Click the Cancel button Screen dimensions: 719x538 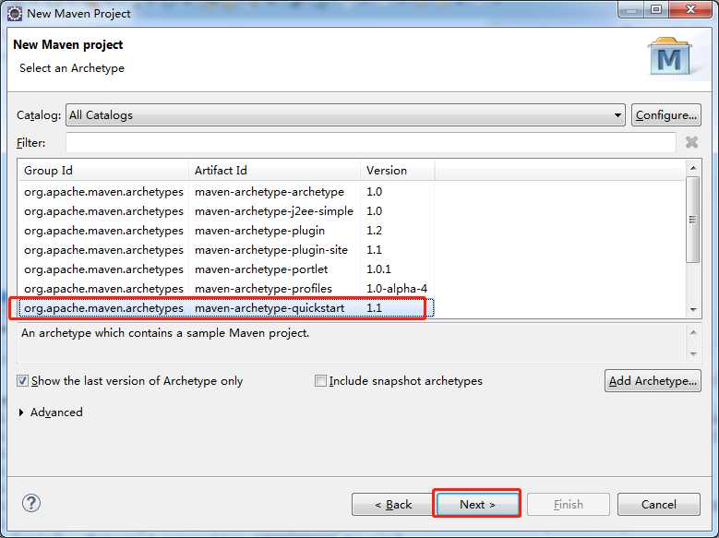pos(658,505)
